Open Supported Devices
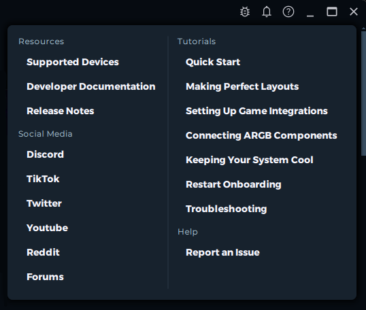Viewport: 366px width, 310px height. click(73, 62)
